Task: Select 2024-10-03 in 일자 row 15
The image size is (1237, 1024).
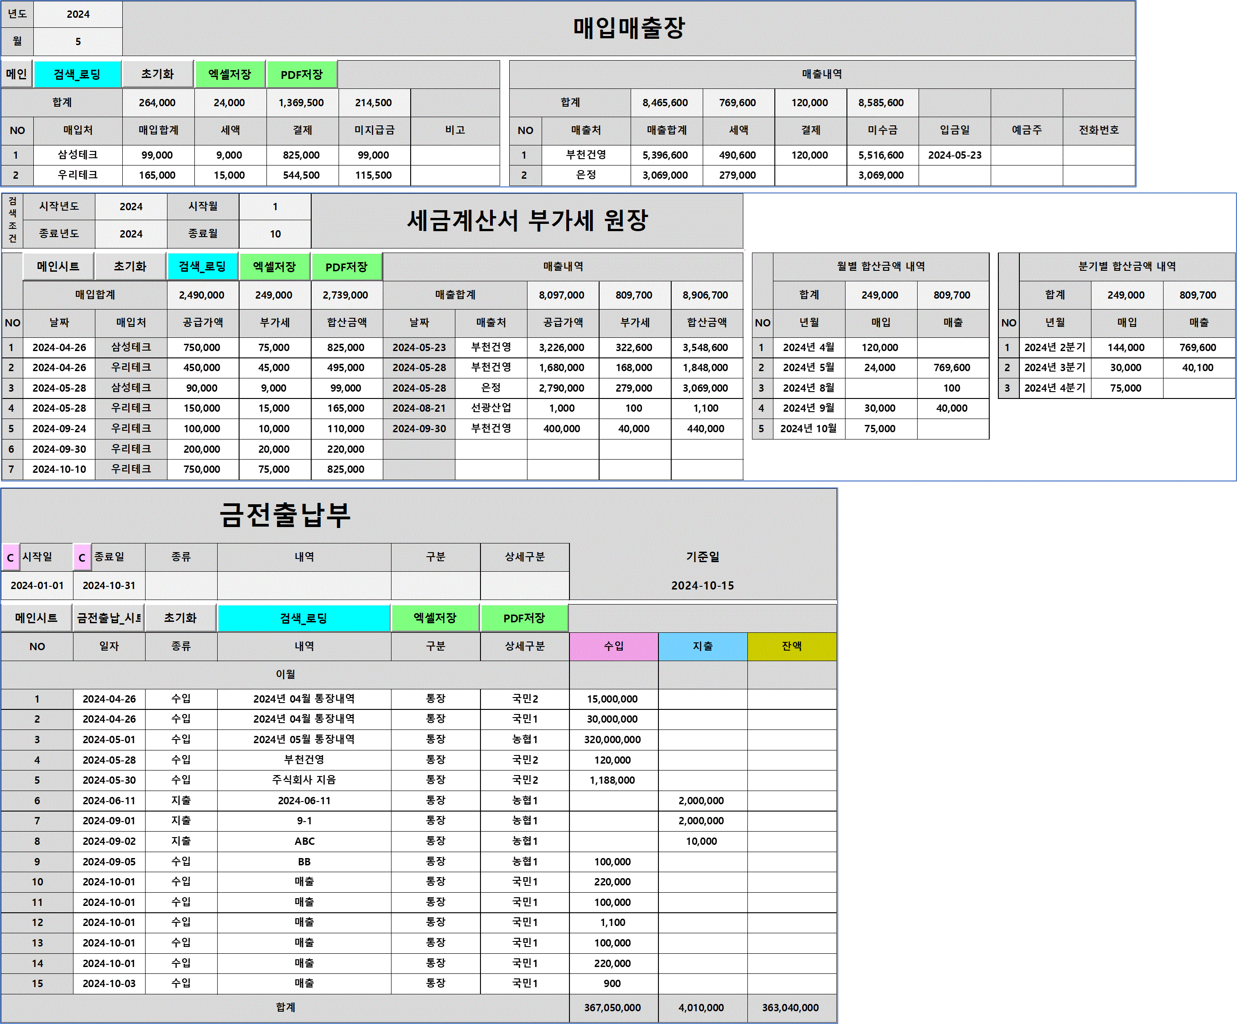Action: click(109, 983)
